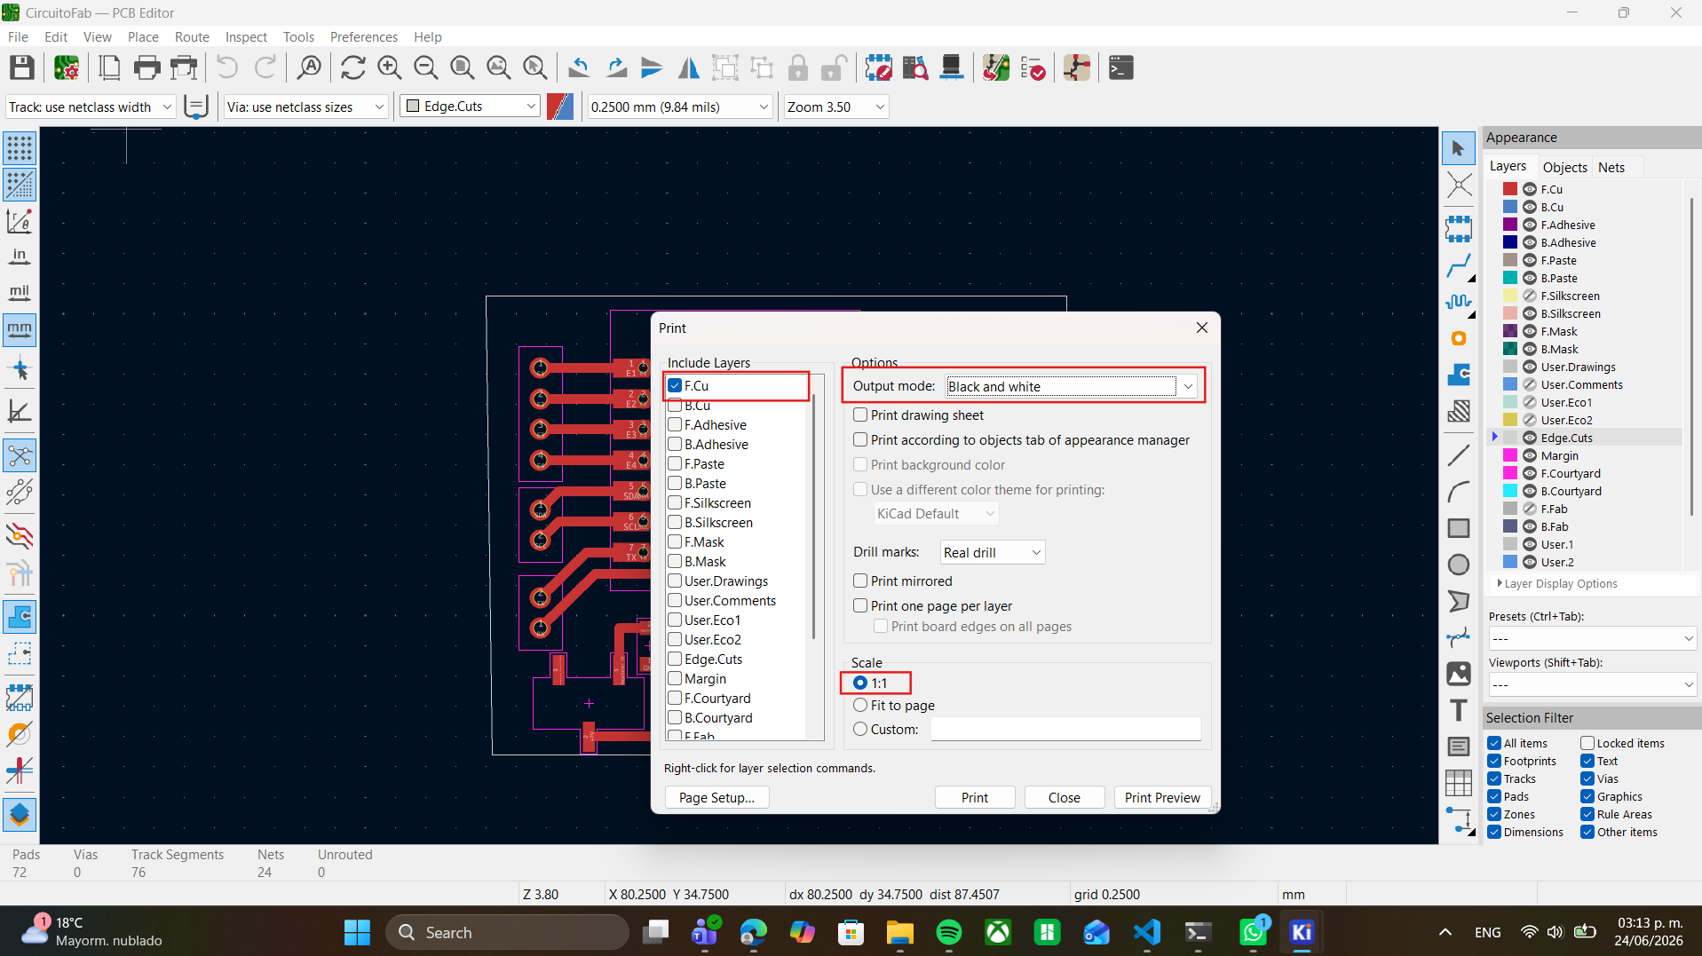1702x956 pixels.
Task: Switch units to mils icon
Action: click(x=20, y=293)
